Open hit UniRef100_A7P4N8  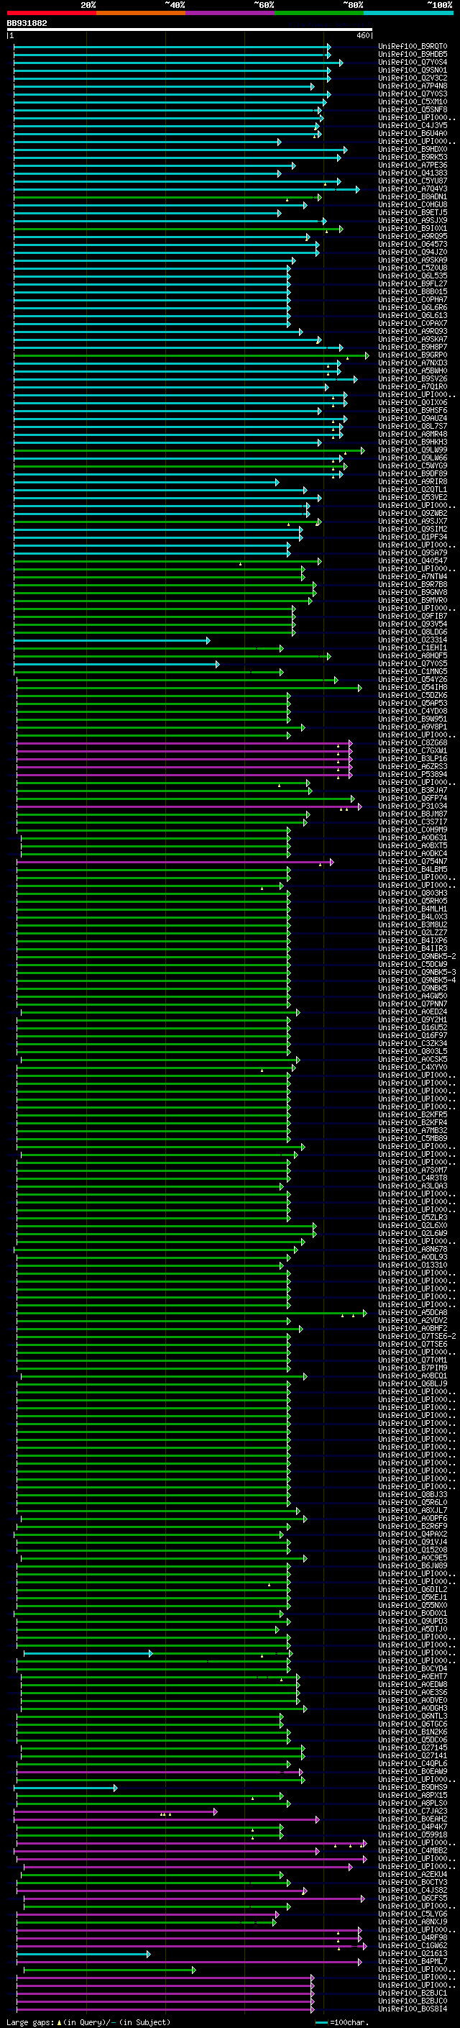click(x=413, y=86)
